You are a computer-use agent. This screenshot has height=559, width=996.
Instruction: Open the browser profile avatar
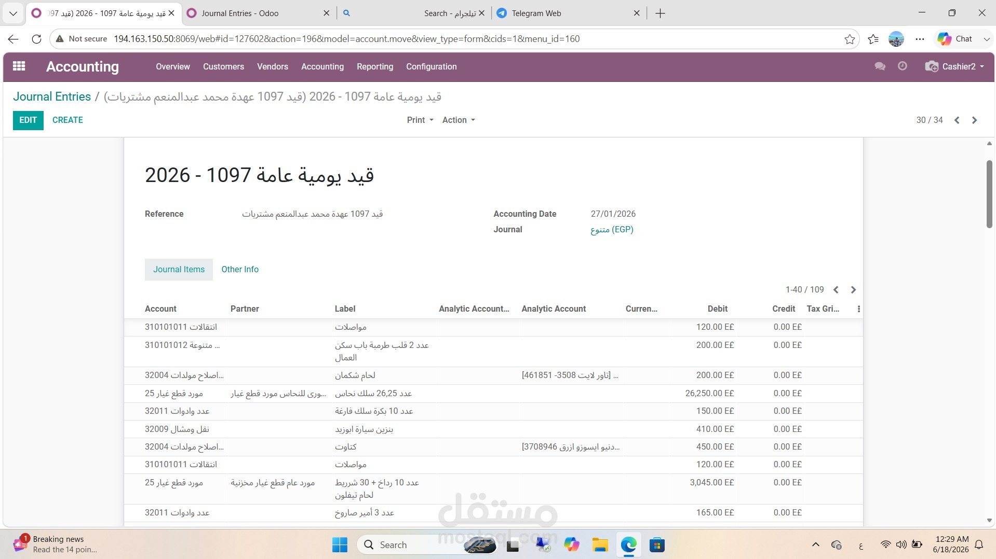(x=896, y=39)
